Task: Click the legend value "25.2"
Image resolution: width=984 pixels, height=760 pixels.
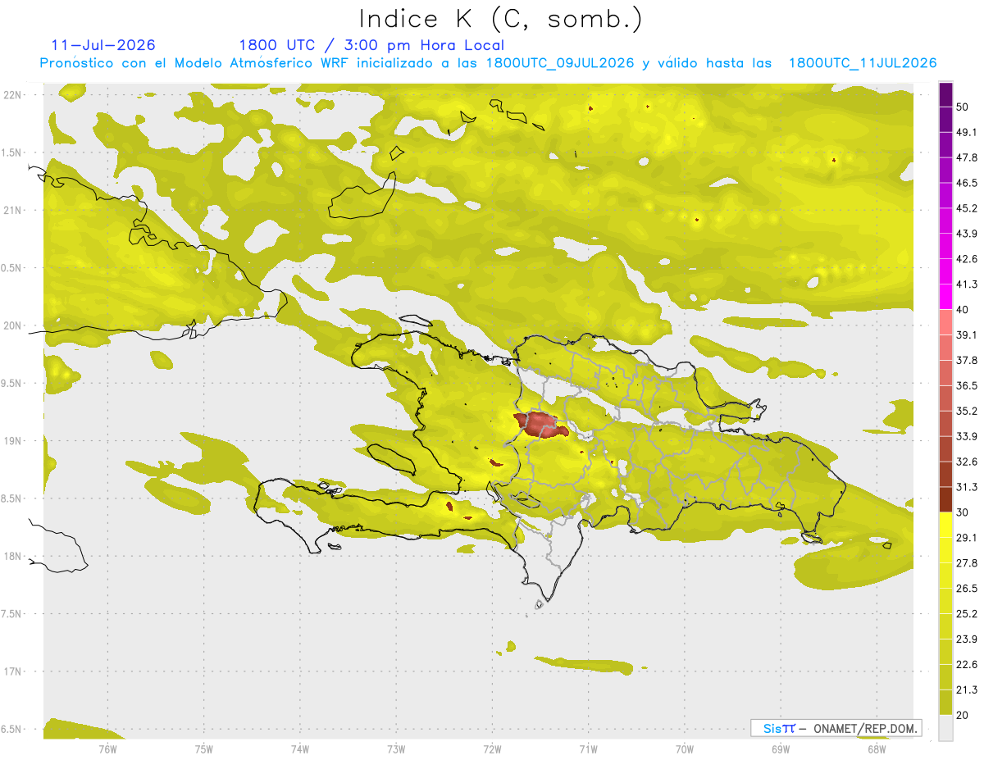Action: pyautogui.click(x=968, y=614)
